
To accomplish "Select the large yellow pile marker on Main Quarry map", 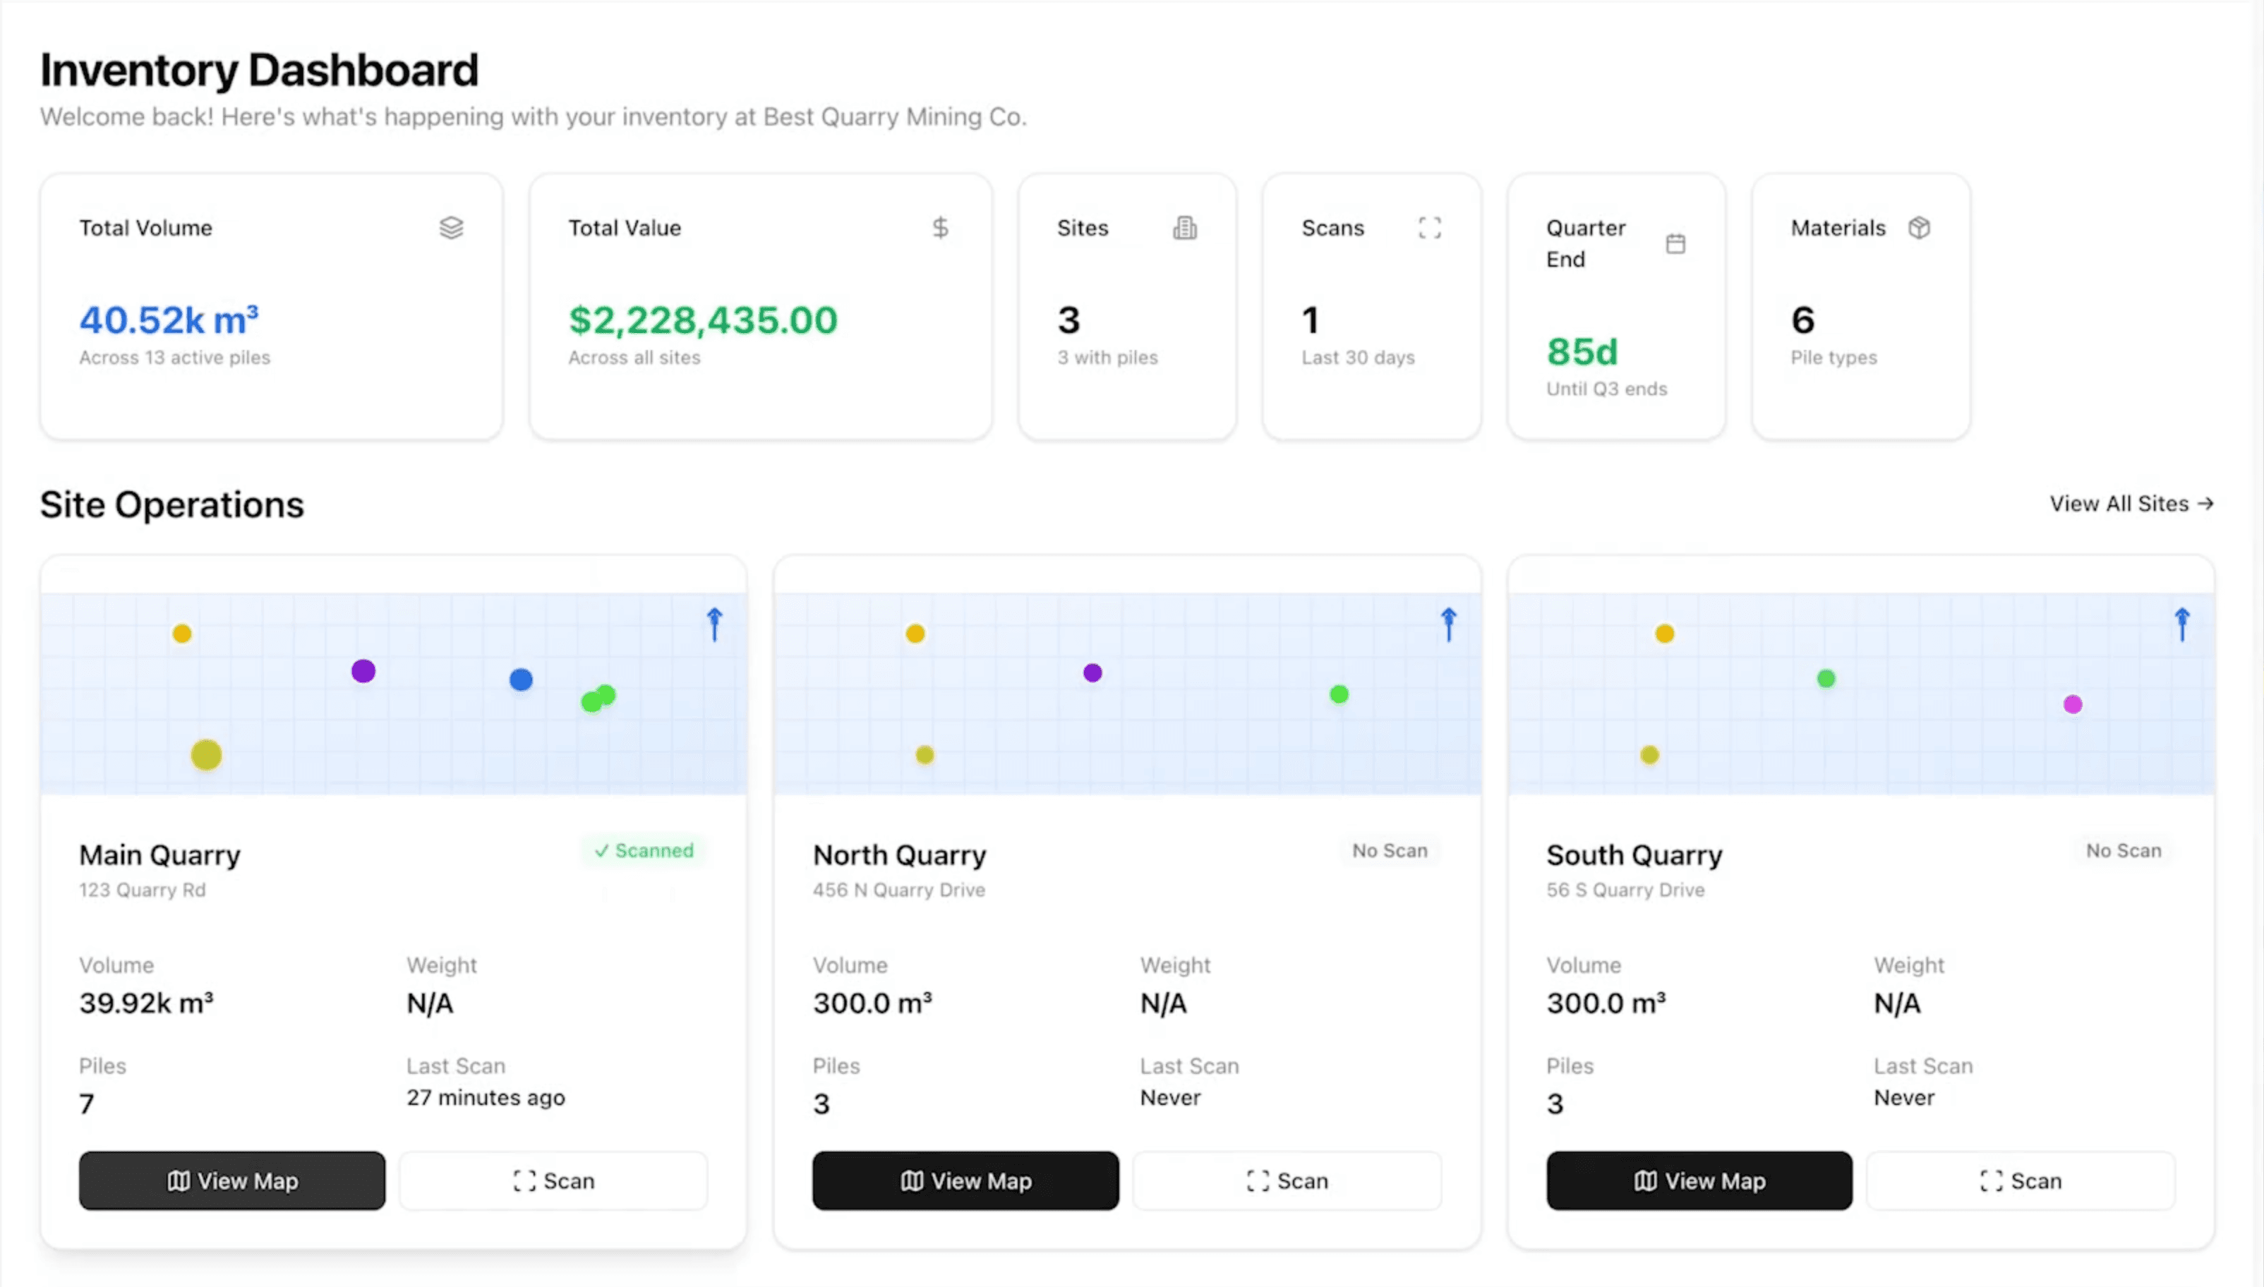I will [205, 754].
